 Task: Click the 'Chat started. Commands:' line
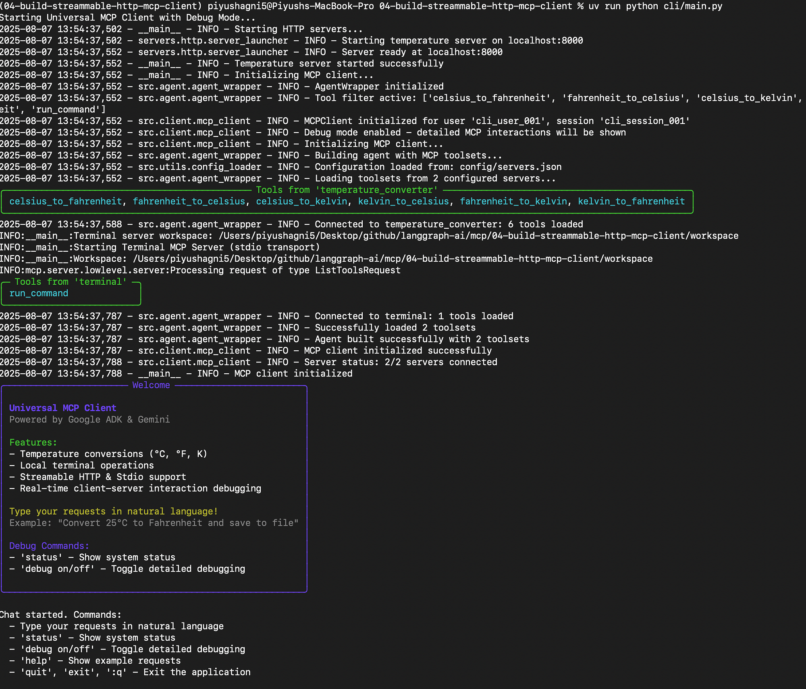[x=60, y=615]
